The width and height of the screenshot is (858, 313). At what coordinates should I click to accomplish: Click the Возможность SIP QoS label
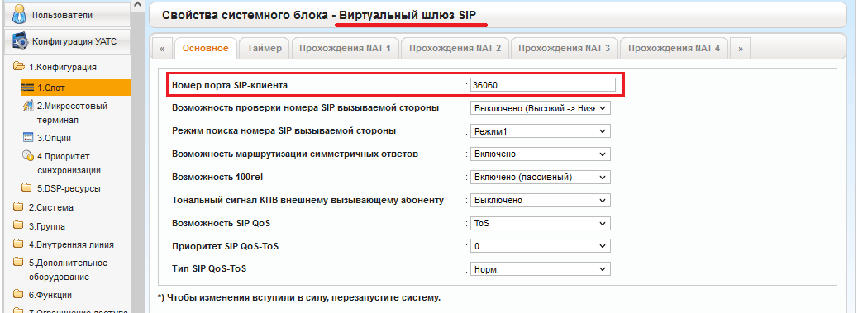point(221,224)
